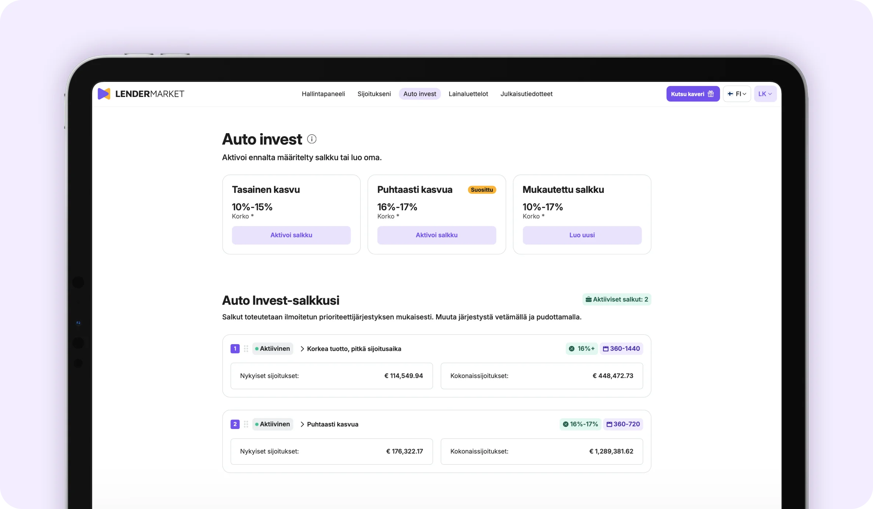Open the LK user account menu

point(765,94)
